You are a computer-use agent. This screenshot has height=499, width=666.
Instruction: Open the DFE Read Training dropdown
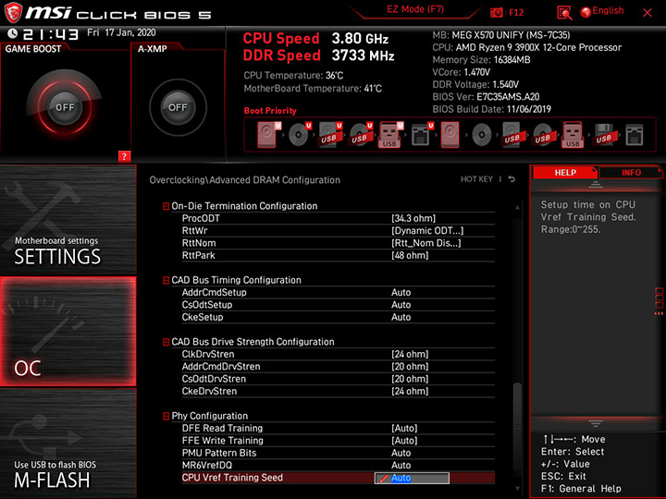[x=404, y=429]
